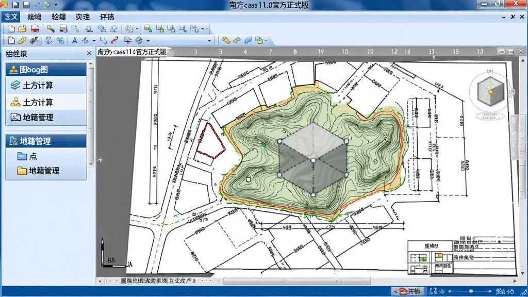Viewport: 528px width, 297px height.
Task: Open the fifth and last menu in the menu bar
Action: pyautogui.click(x=107, y=17)
